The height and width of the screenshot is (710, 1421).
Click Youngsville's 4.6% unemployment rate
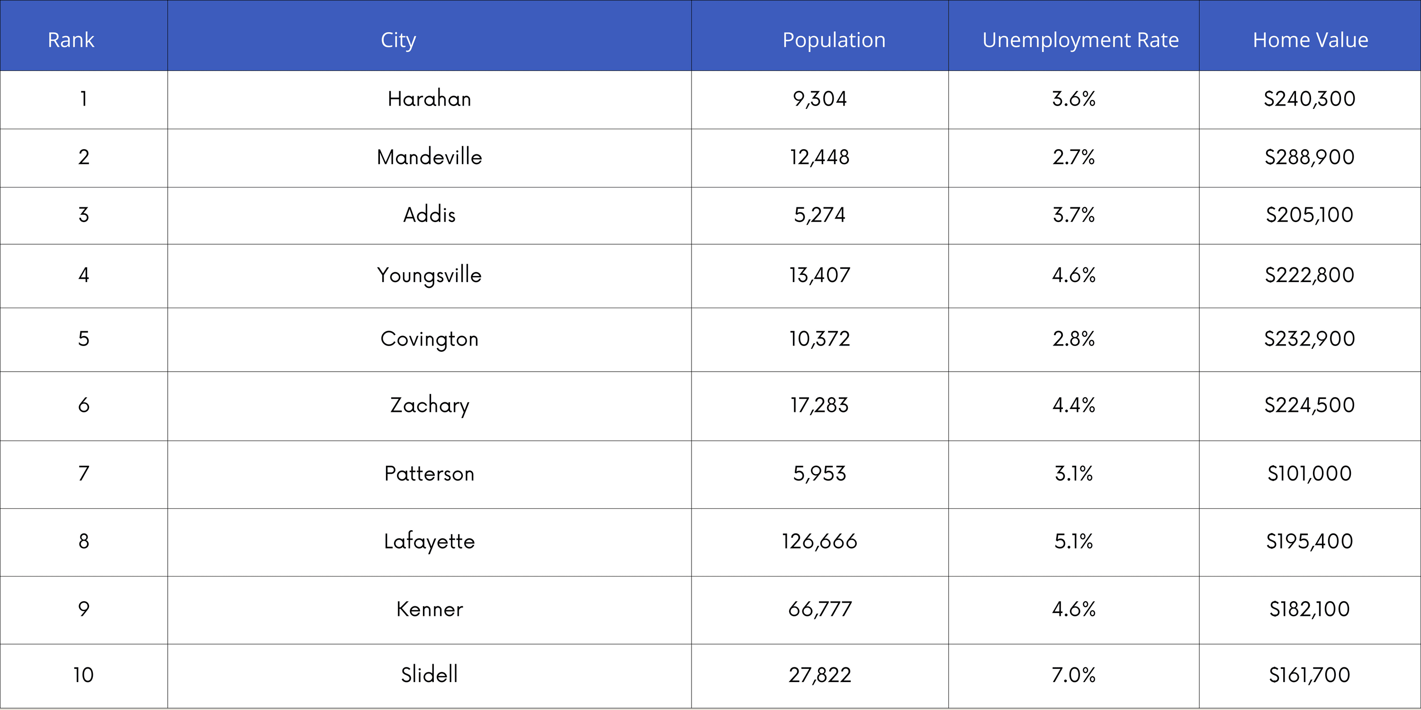pyautogui.click(x=1073, y=275)
